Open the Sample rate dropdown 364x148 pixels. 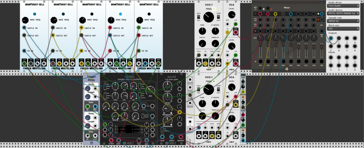[x=343, y=21]
